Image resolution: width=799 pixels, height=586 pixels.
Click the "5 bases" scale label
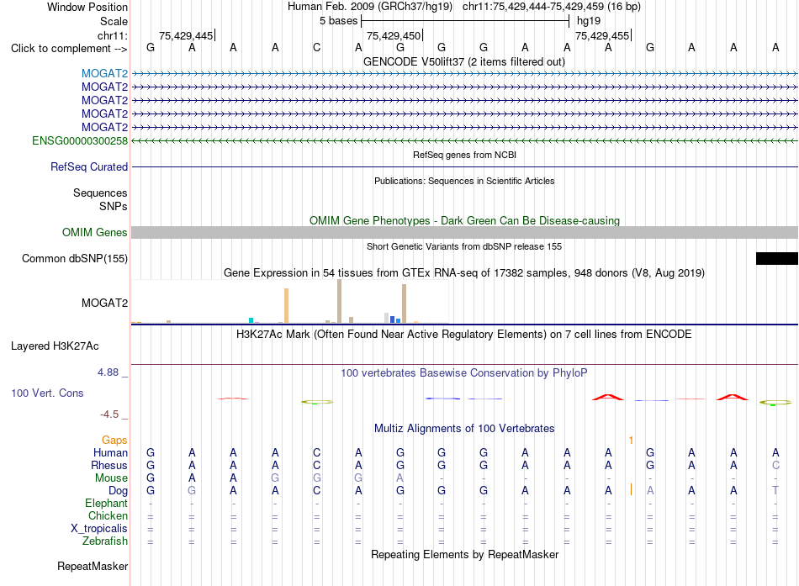[x=338, y=21]
